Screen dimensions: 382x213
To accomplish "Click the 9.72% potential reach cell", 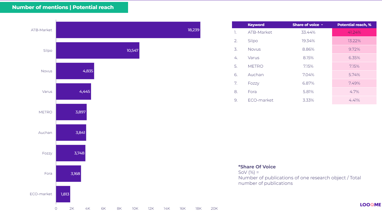I will pos(354,49).
